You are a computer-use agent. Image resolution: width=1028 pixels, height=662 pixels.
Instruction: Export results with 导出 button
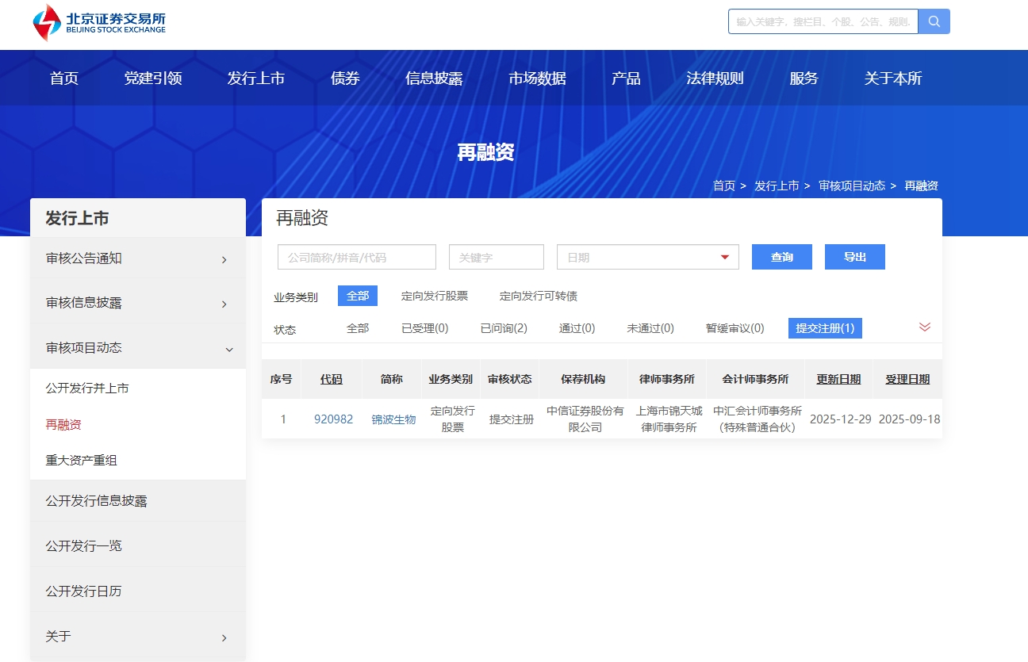854,257
